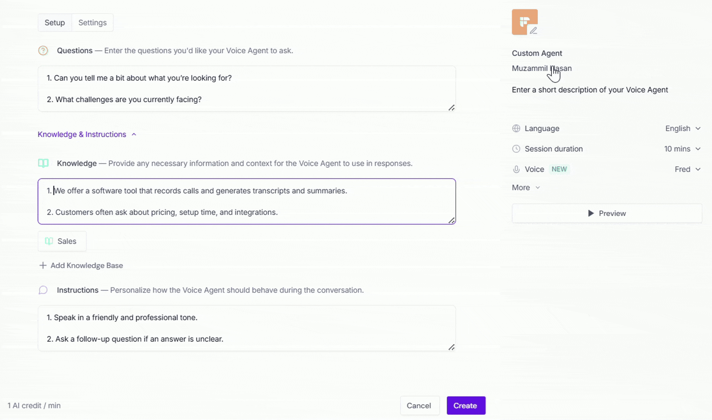Click the Session duration label
712x420 pixels.
(554, 149)
